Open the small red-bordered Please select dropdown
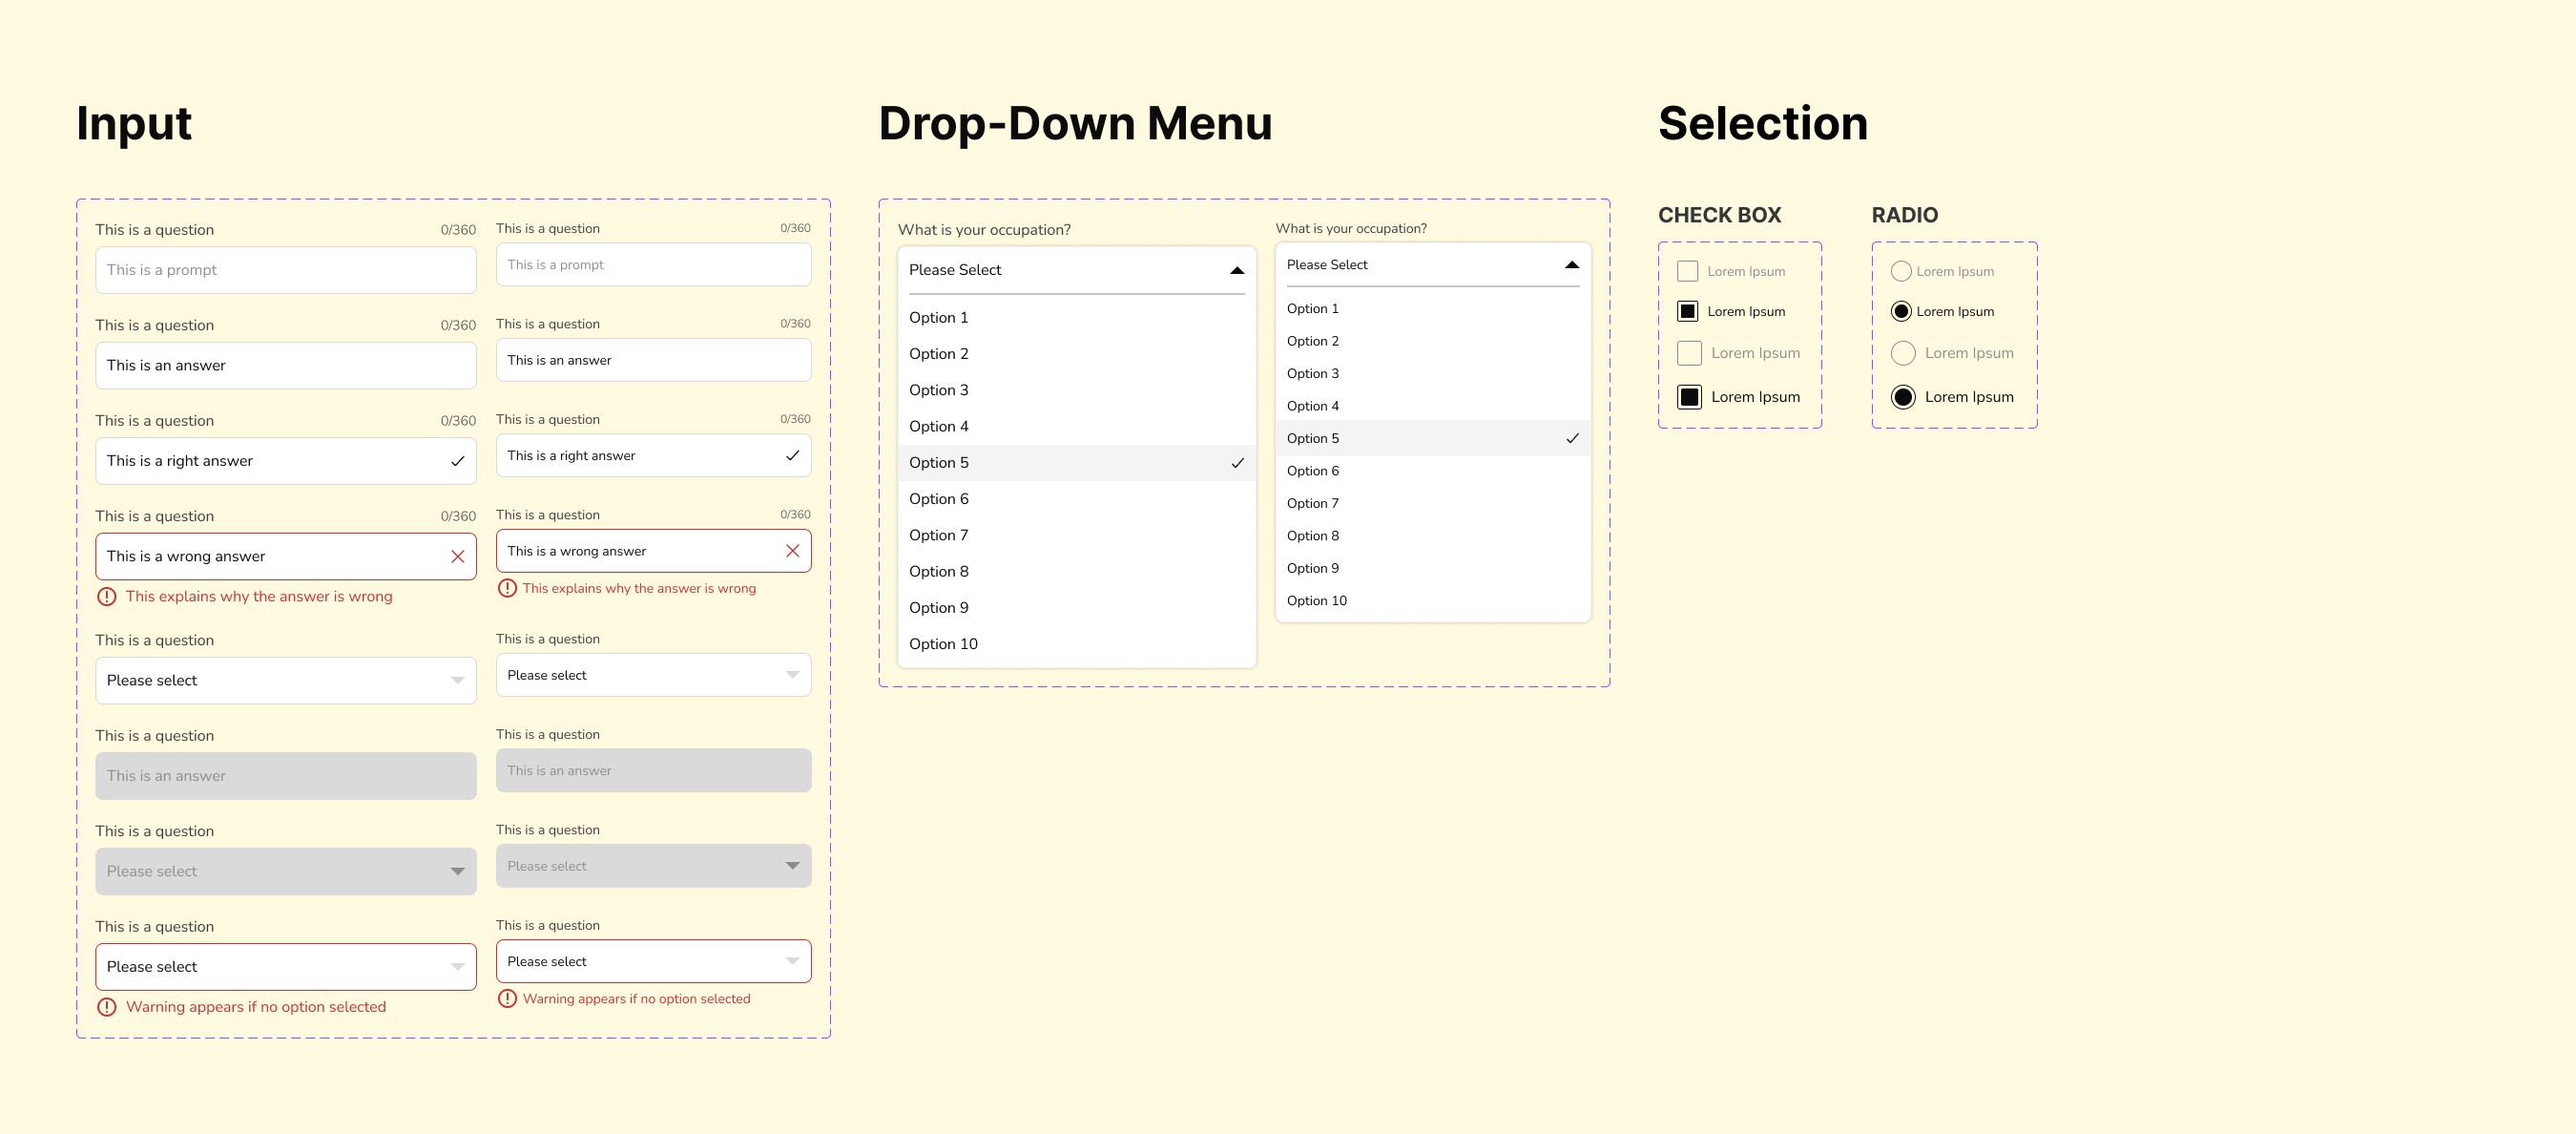The height and width of the screenshot is (1134, 2576). 653,962
